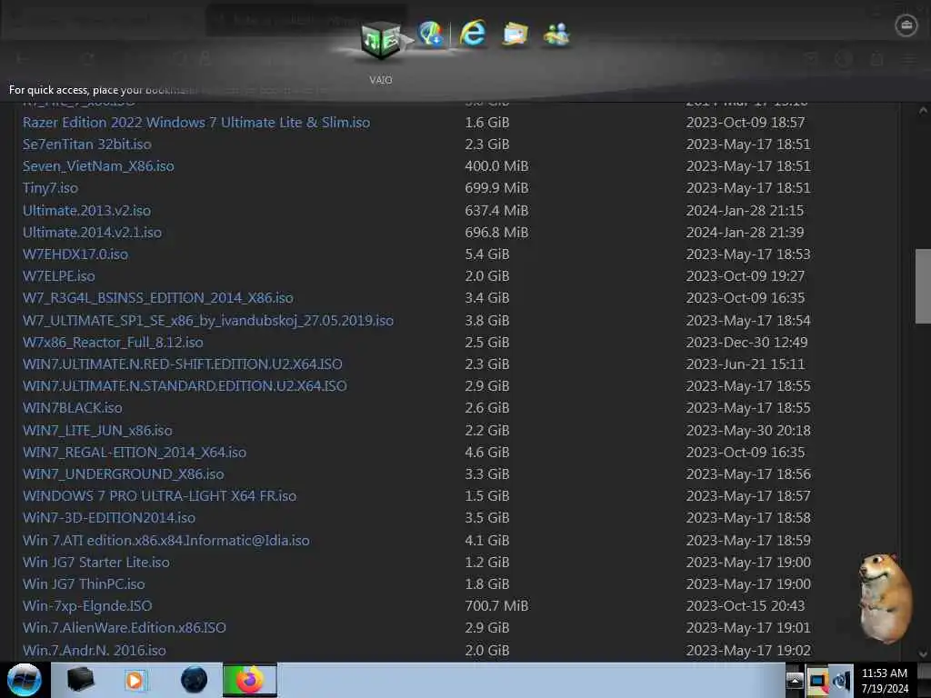Download Win.7.Andr.N. 2016.iso
The width and height of the screenshot is (931, 698).
(x=95, y=650)
